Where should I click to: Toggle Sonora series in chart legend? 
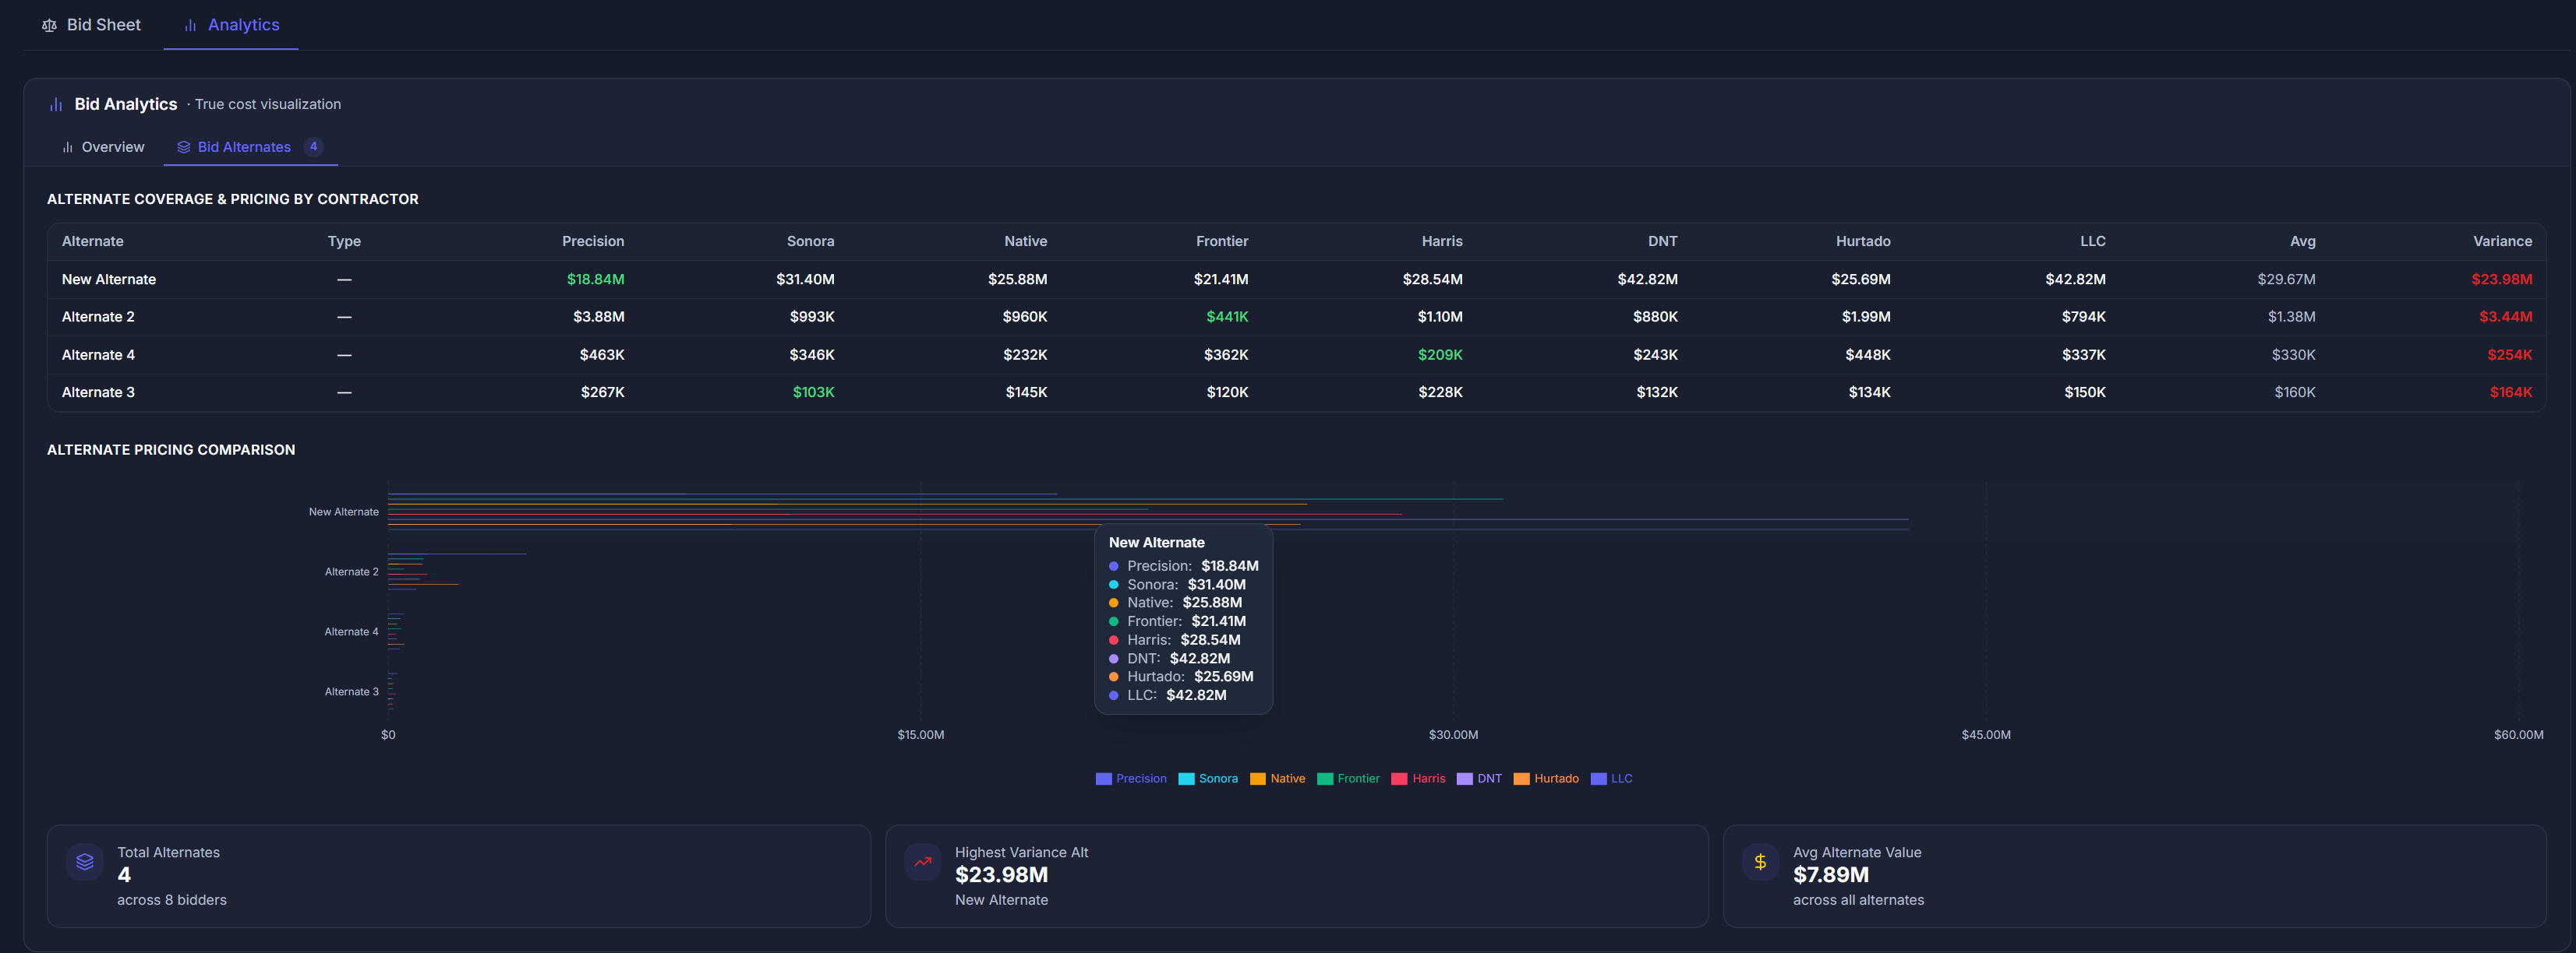coord(1208,778)
